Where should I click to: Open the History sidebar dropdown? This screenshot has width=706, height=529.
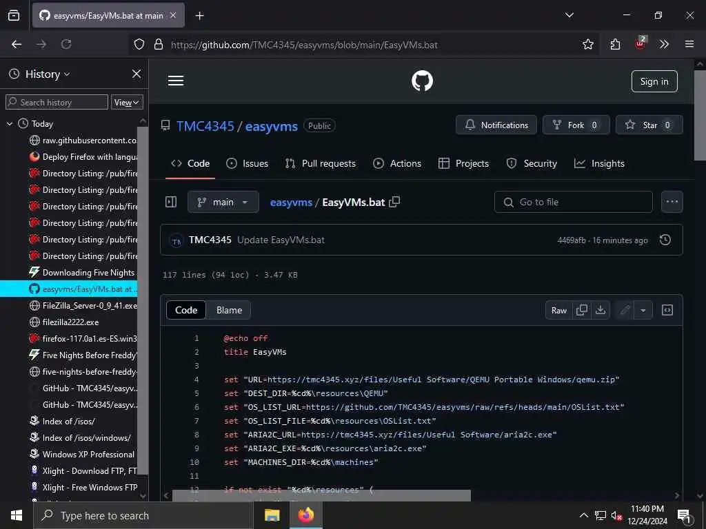48,74
